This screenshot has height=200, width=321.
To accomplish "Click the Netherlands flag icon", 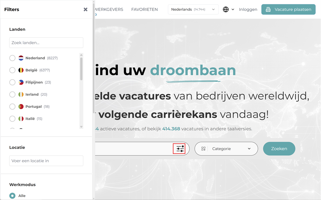I will [21, 58].
